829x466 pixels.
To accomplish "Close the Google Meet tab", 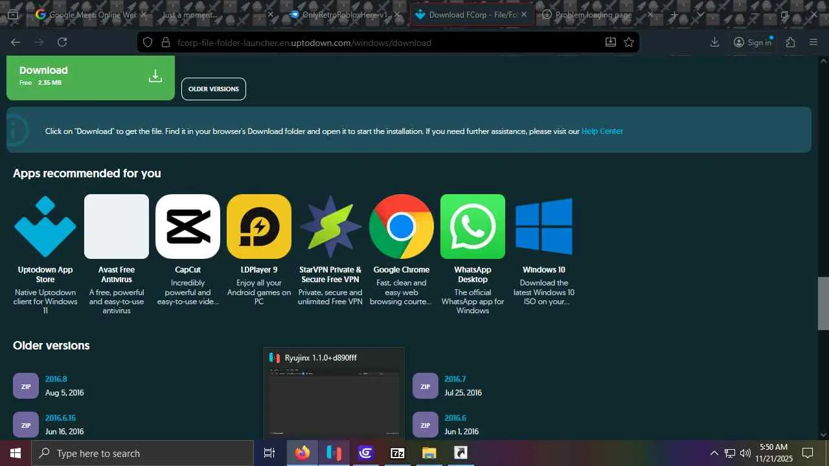I will coord(144,14).
